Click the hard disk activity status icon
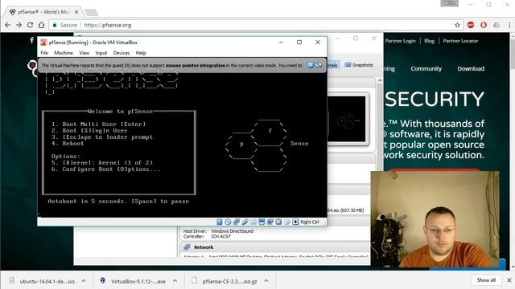The height and width of the screenshot is (289, 515). [x=220, y=222]
